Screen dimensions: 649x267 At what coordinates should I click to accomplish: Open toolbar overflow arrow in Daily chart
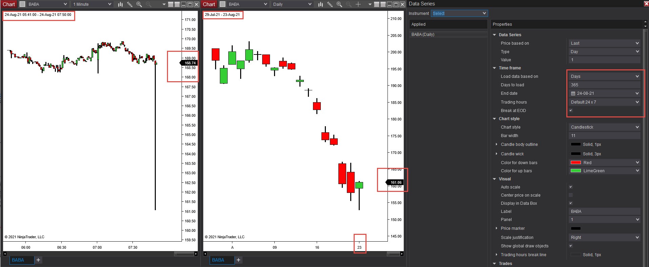[x=370, y=4]
